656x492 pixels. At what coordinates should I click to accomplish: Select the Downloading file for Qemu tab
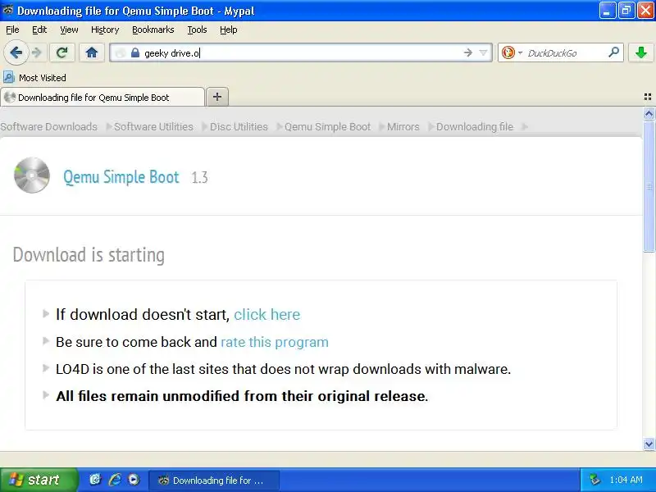coord(103,97)
